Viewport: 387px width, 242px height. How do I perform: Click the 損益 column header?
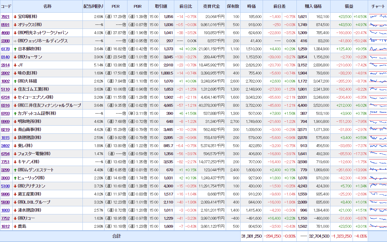(349, 7)
